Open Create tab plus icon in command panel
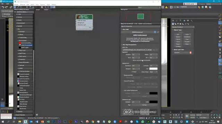222x124 pixels. pos(173,21)
